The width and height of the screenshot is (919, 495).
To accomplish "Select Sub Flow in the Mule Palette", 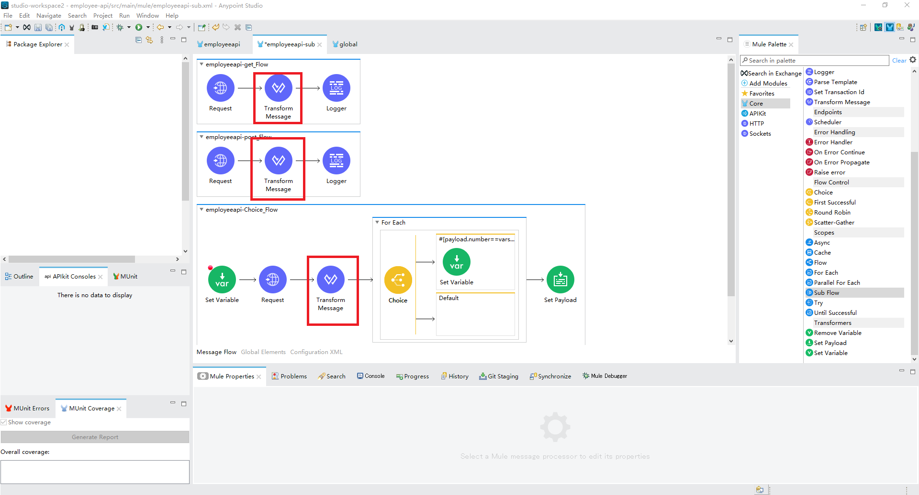I will coord(825,292).
